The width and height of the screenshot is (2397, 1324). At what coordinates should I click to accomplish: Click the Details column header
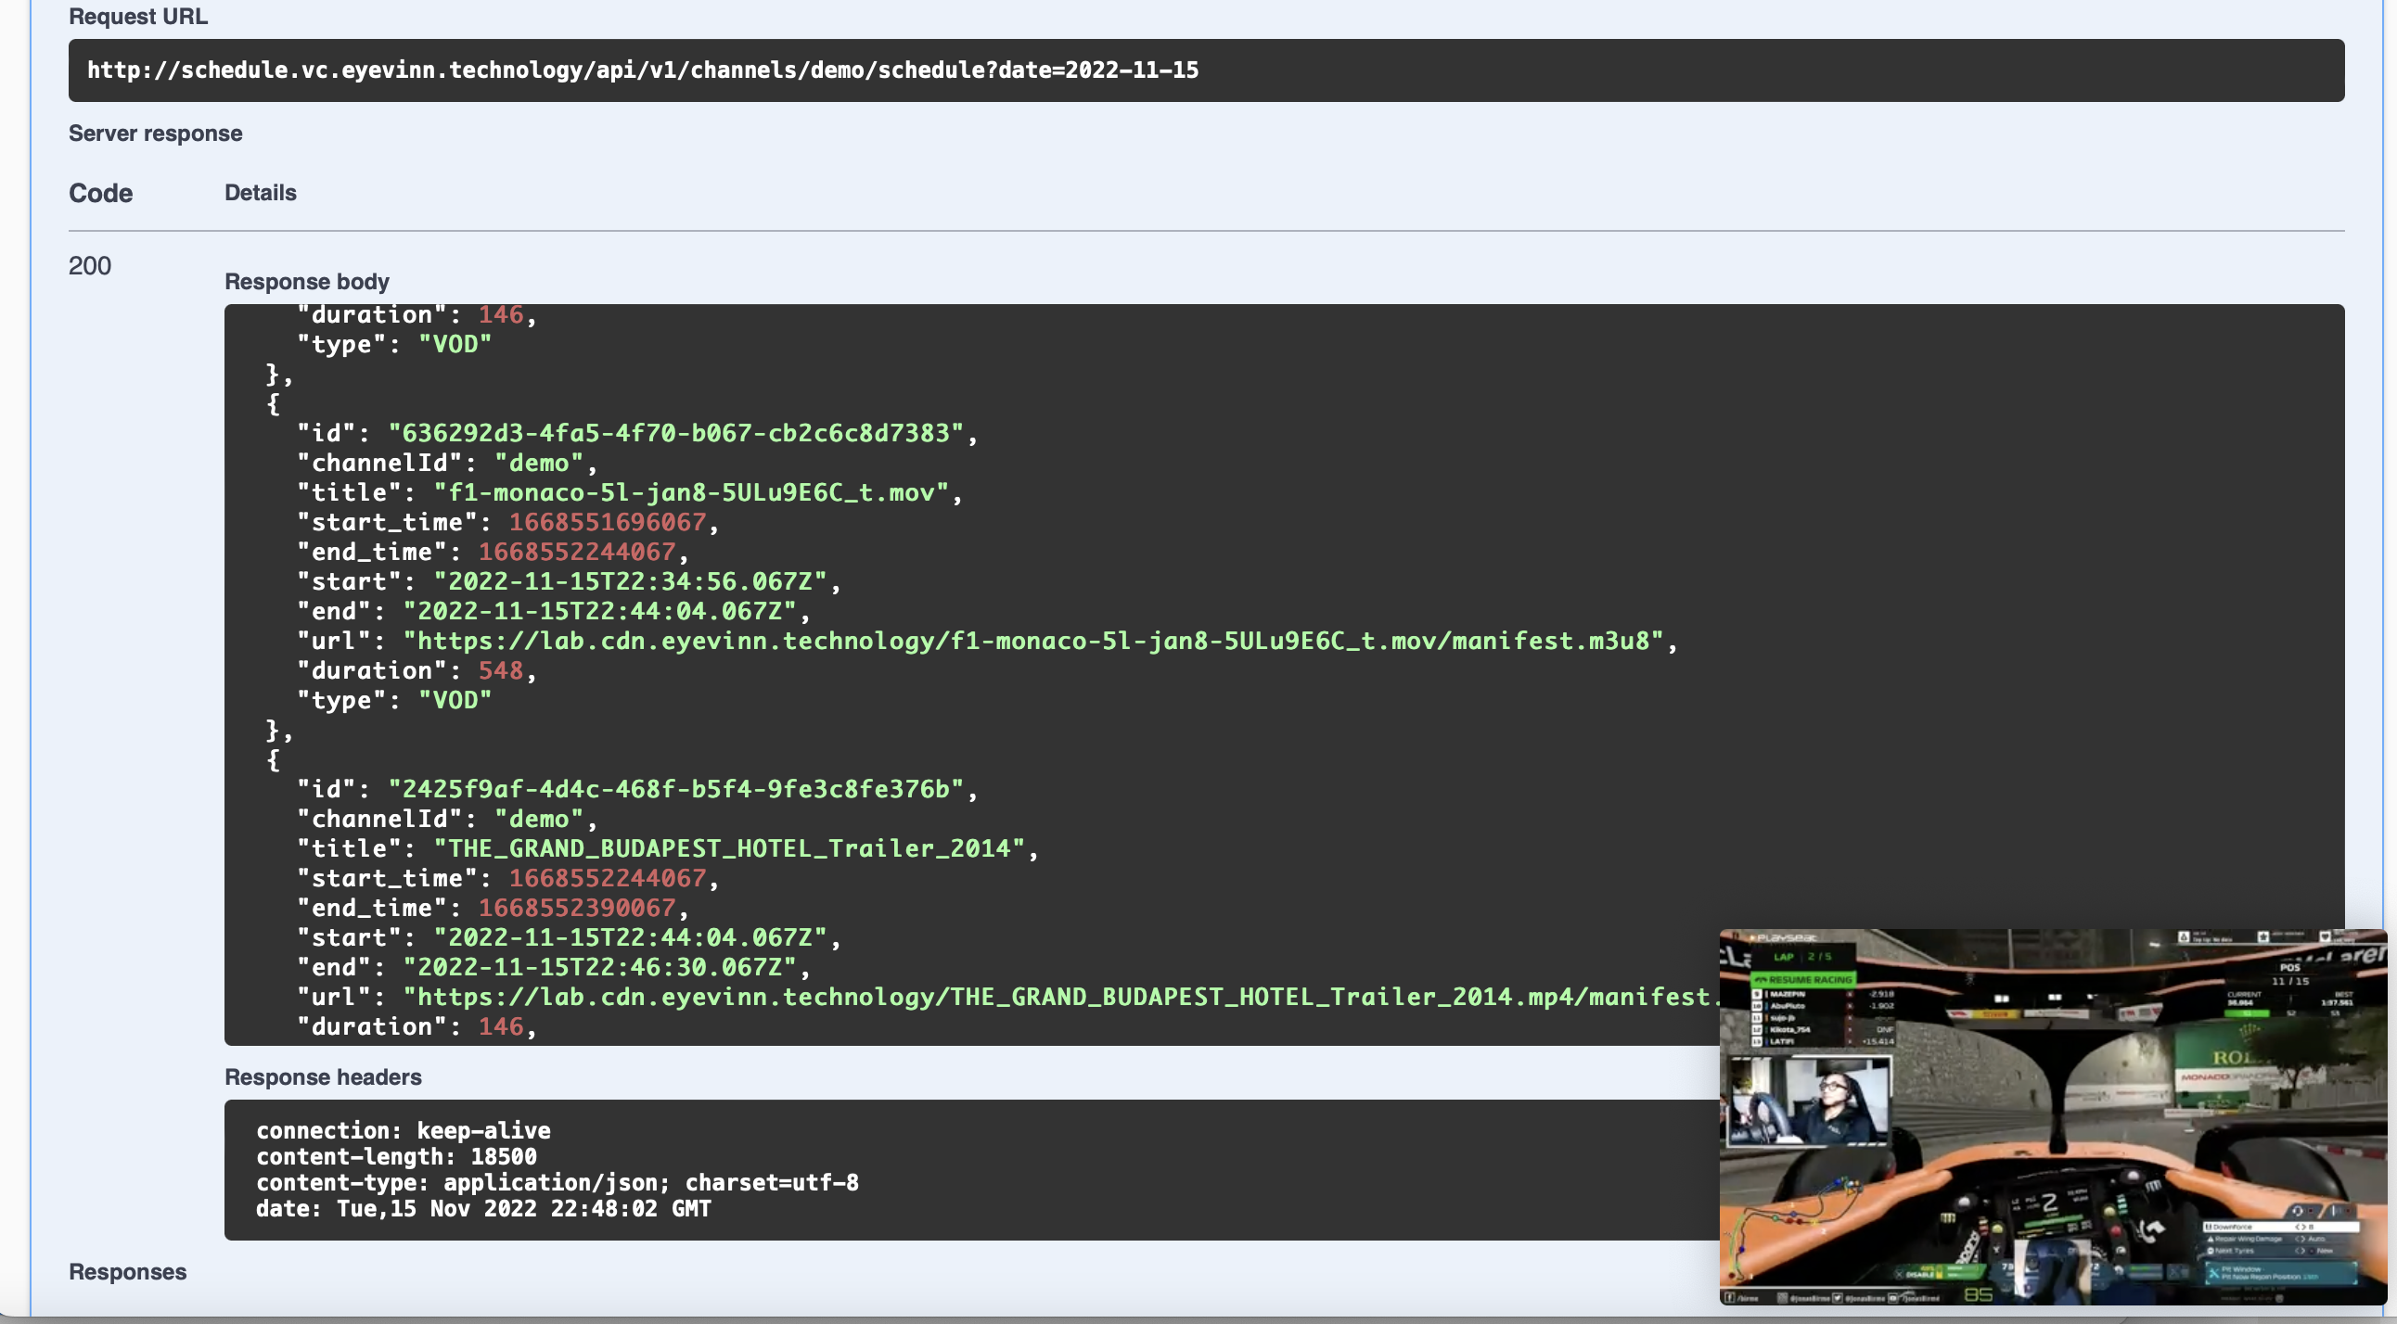261,194
